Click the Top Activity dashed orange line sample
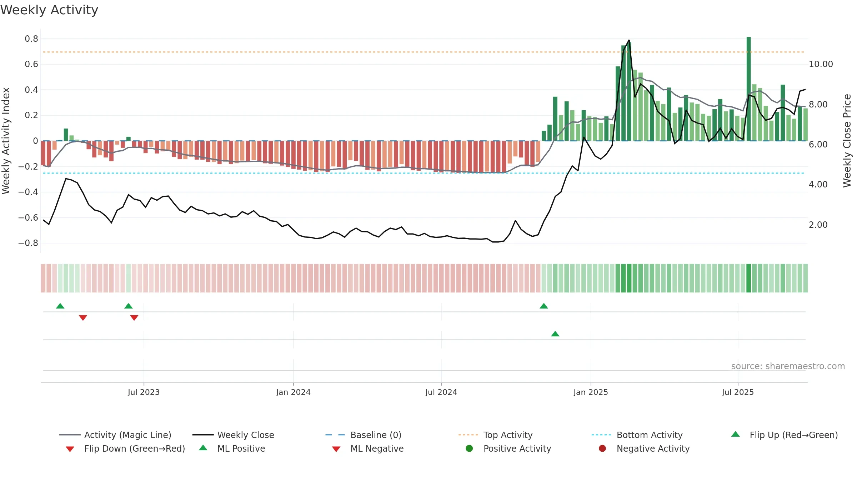 [x=468, y=435]
